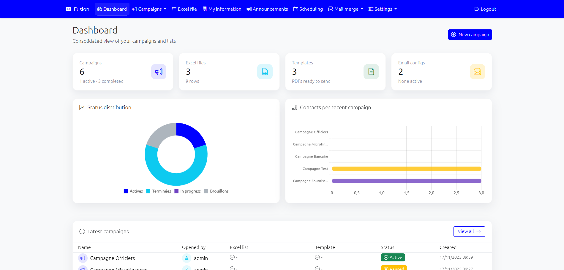Open the Mail merge dropdown

346,9
